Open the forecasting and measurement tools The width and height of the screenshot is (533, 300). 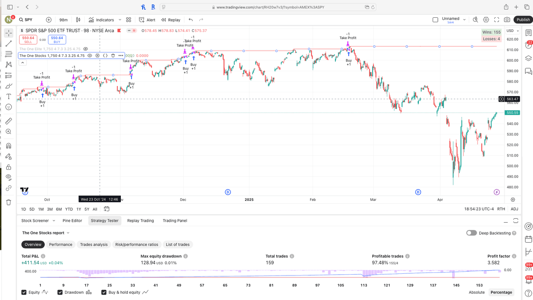[8, 76]
